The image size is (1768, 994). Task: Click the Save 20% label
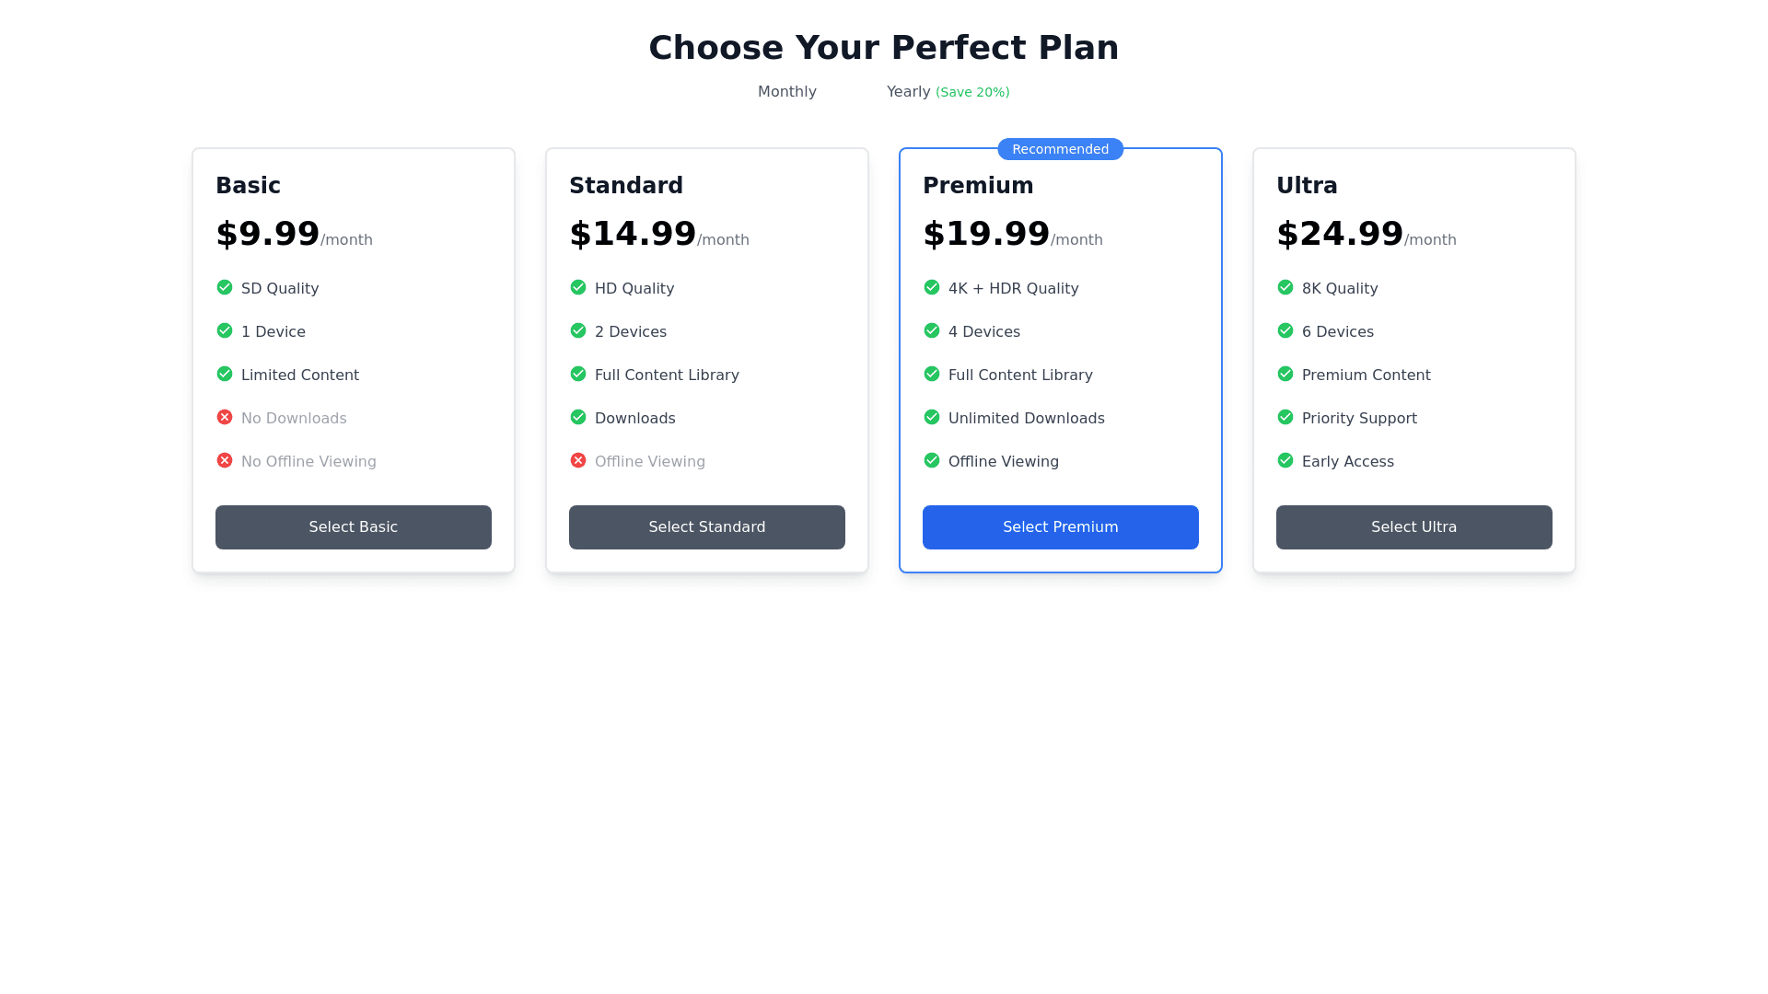coord(972,93)
